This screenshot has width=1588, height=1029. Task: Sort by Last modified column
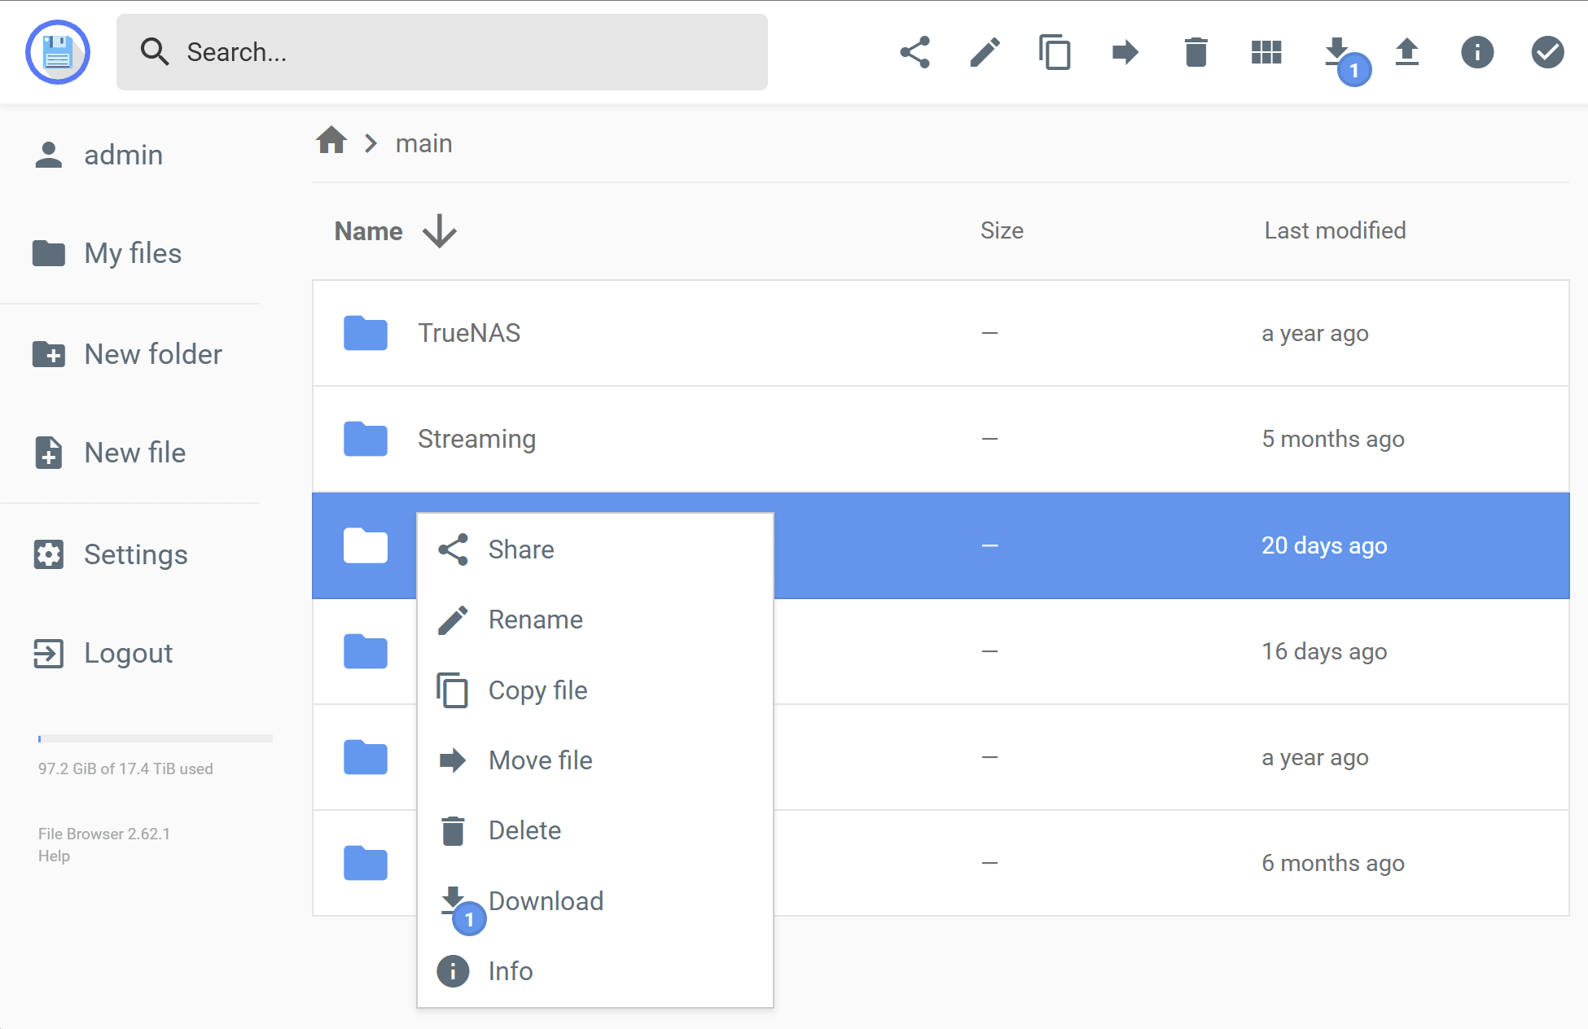[x=1335, y=230]
